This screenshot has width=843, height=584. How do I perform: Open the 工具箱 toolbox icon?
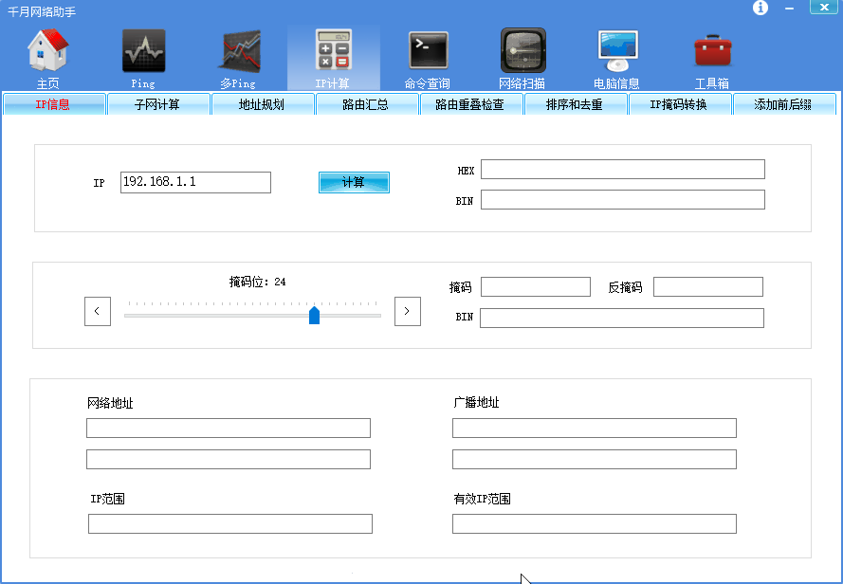pyautogui.click(x=712, y=53)
